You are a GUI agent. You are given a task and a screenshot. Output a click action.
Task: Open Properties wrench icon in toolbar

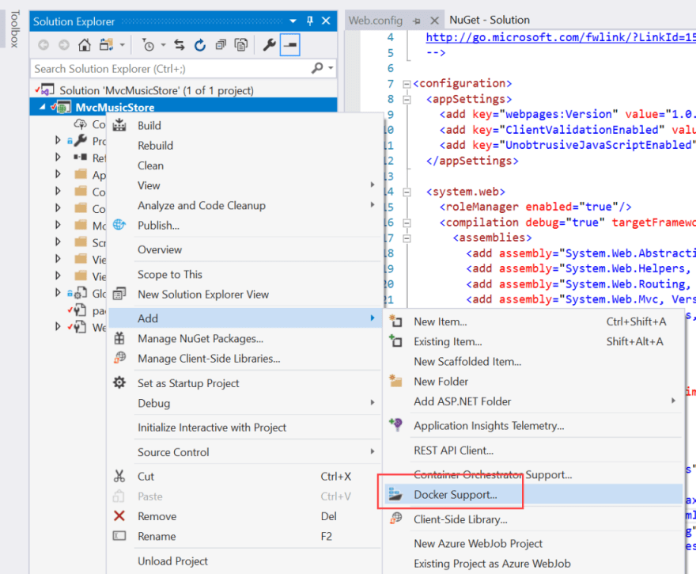(269, 45)
